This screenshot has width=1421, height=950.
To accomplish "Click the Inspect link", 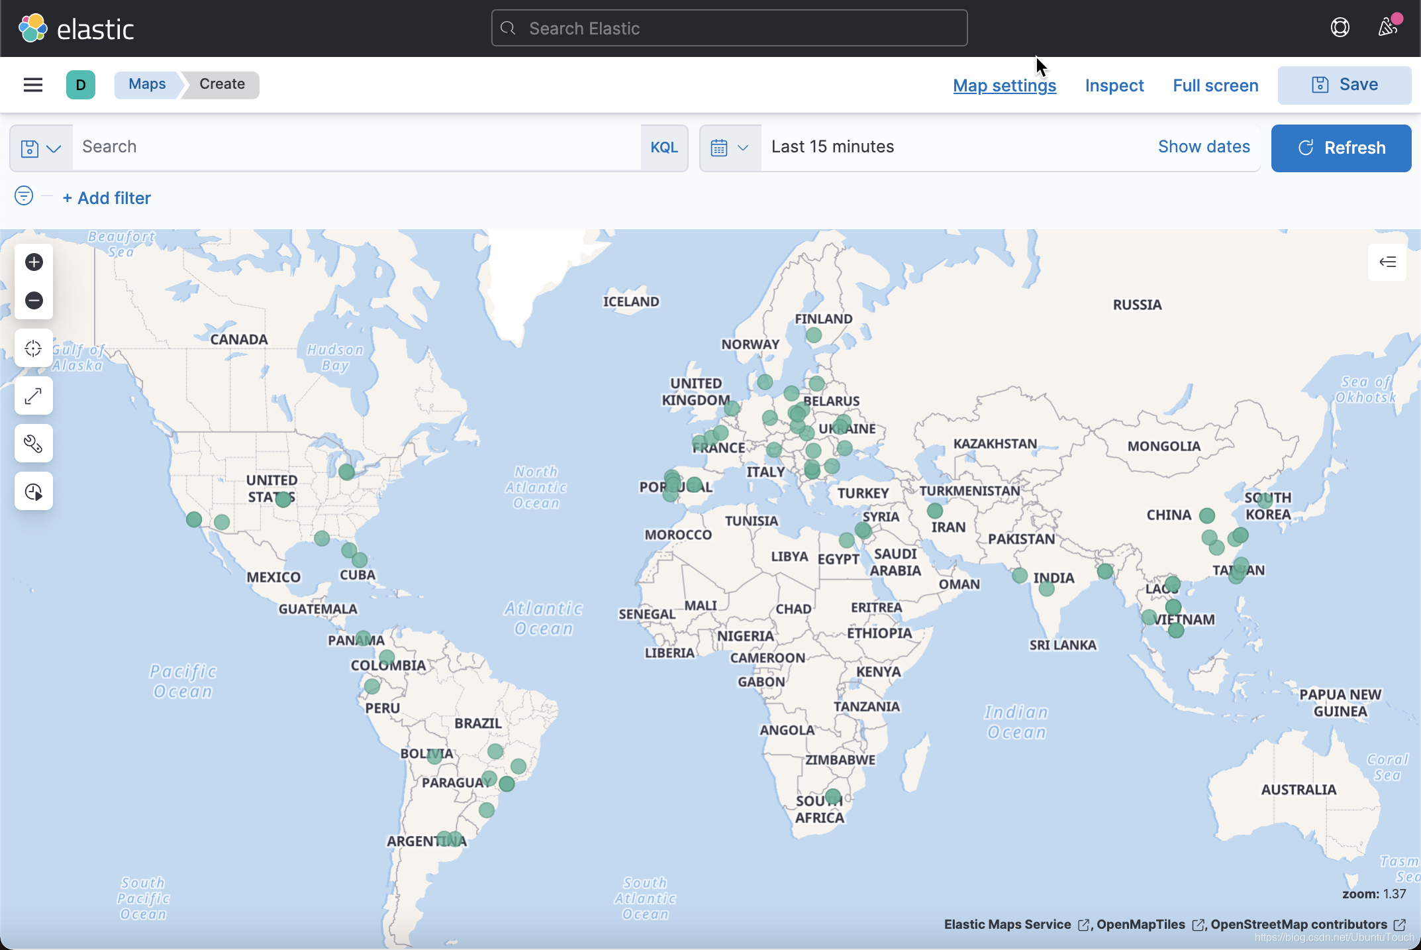I will pyautogui.click(x=1114, y=85).
